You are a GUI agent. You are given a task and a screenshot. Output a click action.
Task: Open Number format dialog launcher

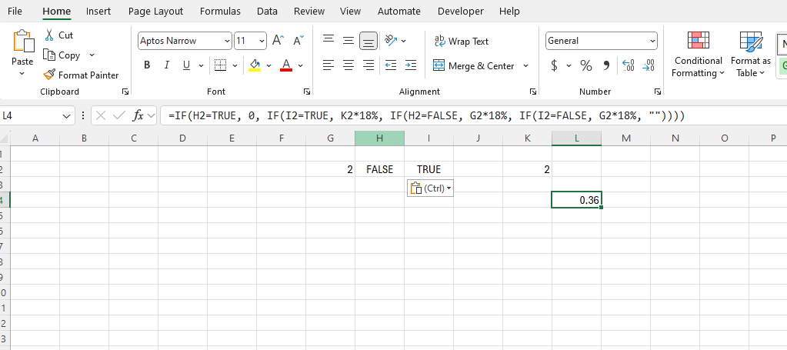click(x=657, y=92)
